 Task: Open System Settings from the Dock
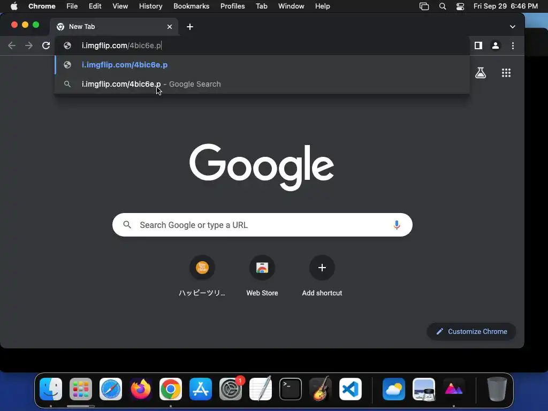click(x=231, y=389)
